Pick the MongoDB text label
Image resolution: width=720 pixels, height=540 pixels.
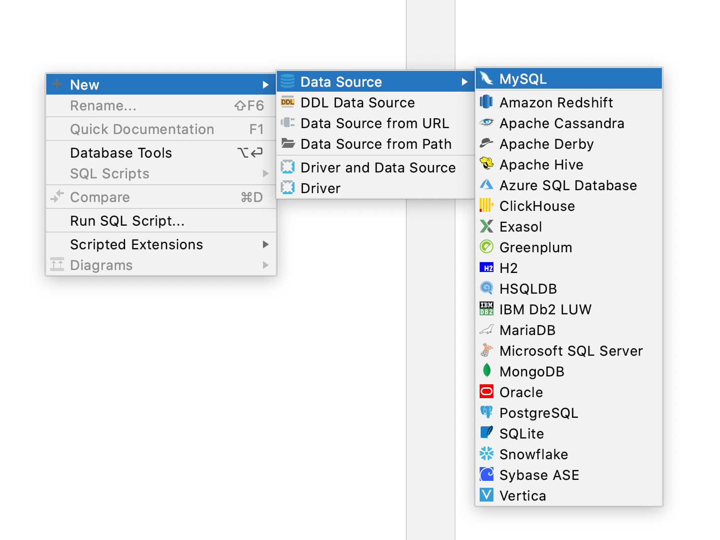(x=532, y=371)
